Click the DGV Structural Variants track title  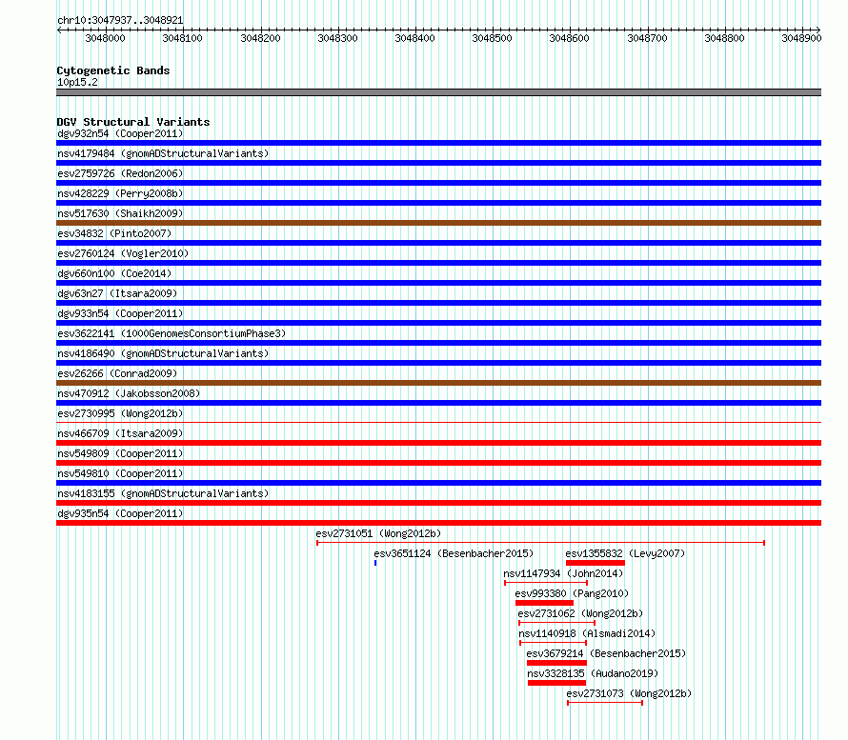133,122
